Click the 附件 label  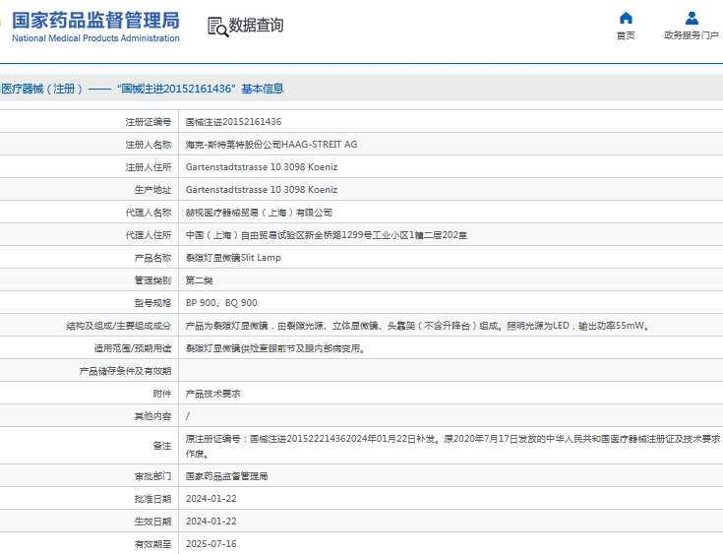click(162, 394)
